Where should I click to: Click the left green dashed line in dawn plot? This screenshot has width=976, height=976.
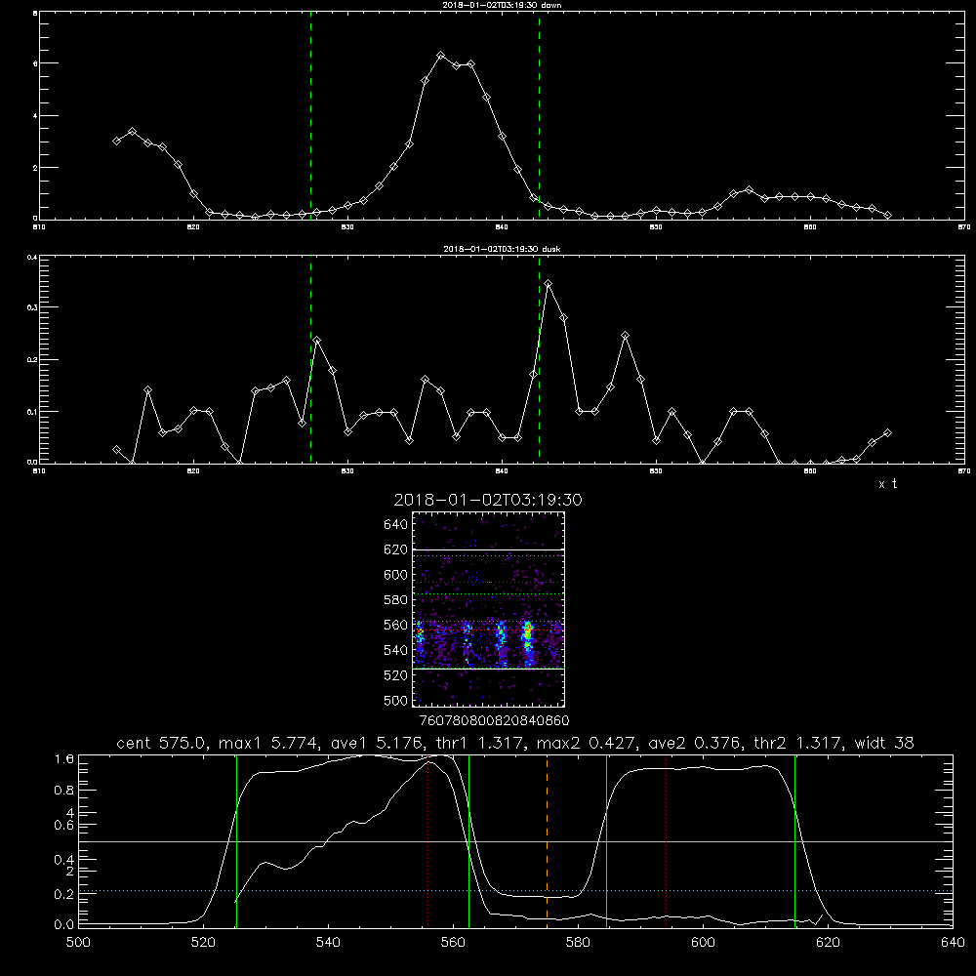pos(310,115)
